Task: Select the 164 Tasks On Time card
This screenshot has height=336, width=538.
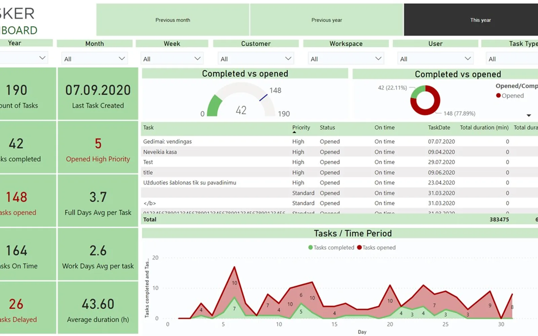Action: pyautogui.click(x=28, y=254)
